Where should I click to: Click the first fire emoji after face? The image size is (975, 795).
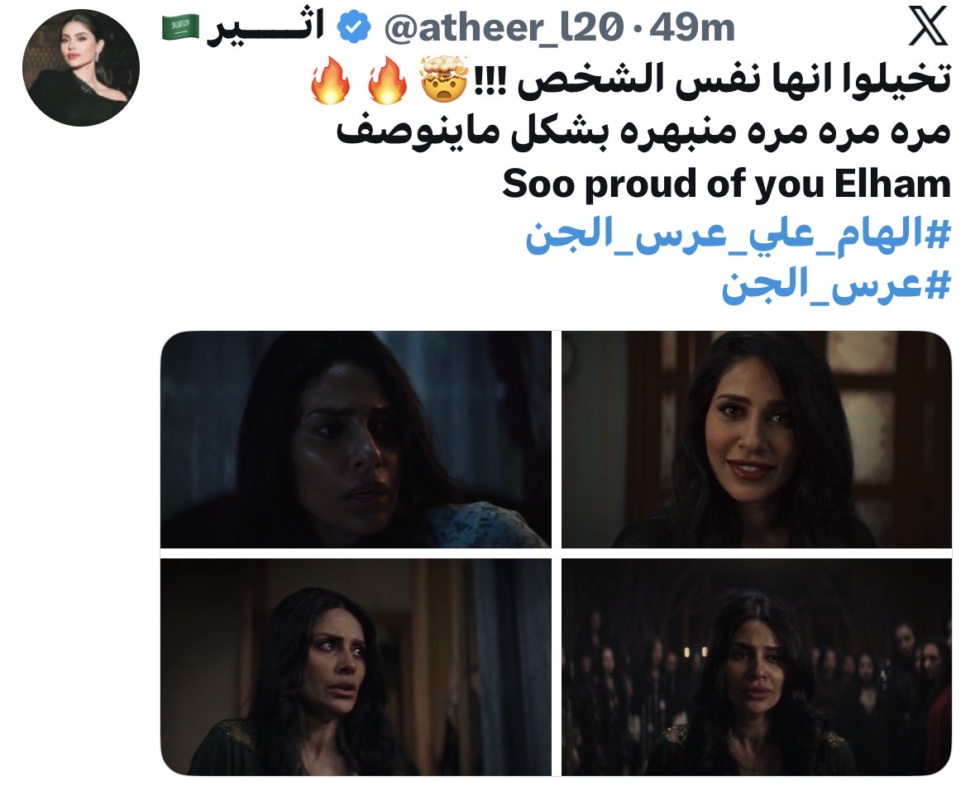[387, 79]
